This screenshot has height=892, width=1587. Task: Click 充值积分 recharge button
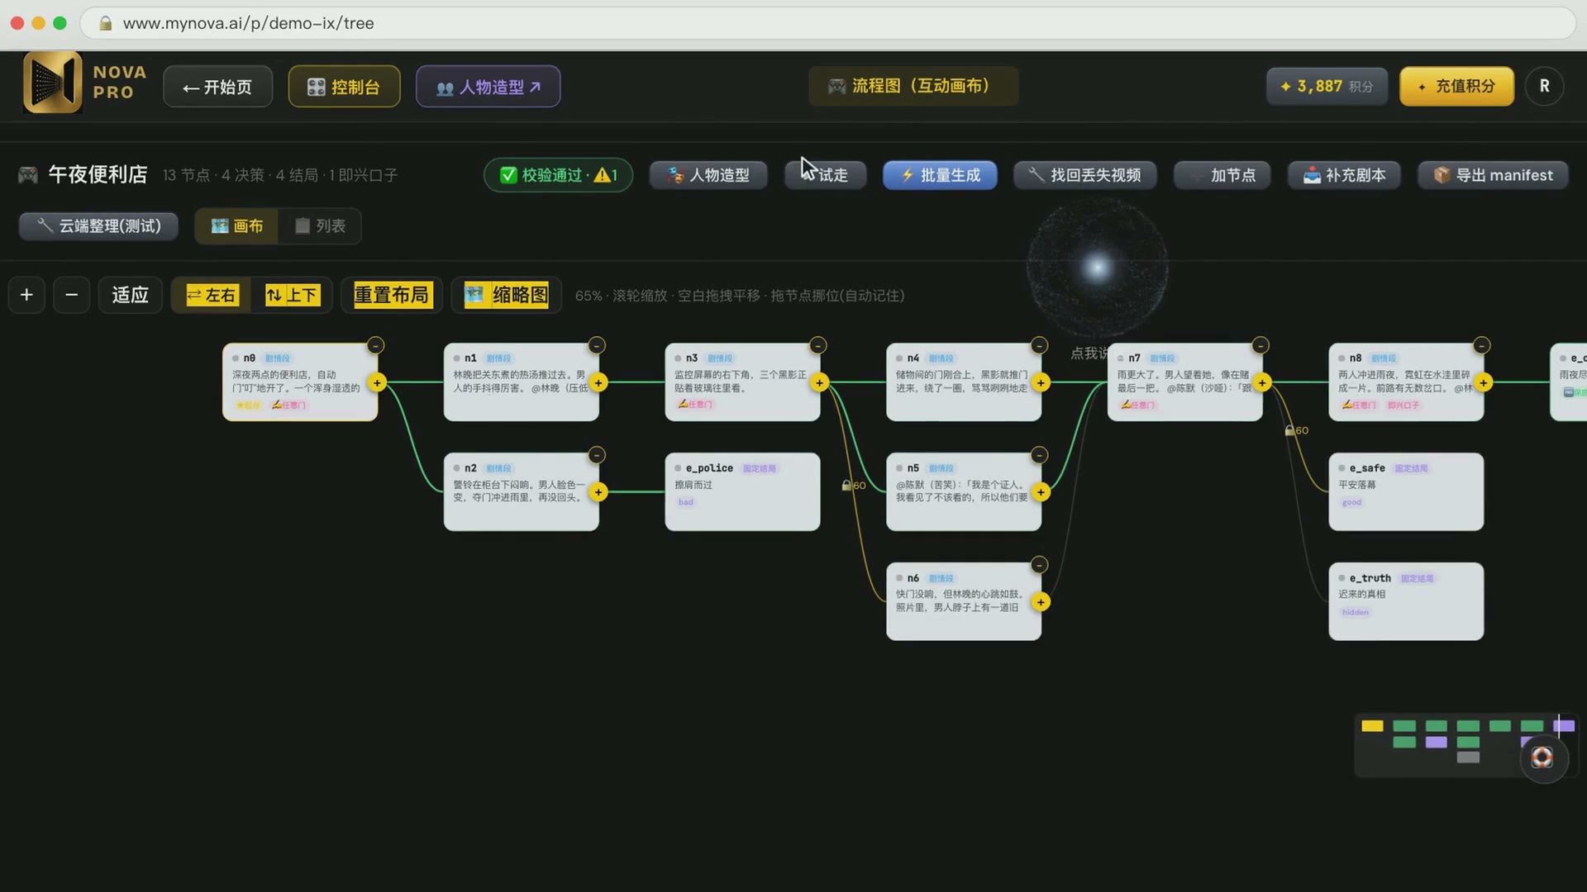click(x=1456, y=86)
